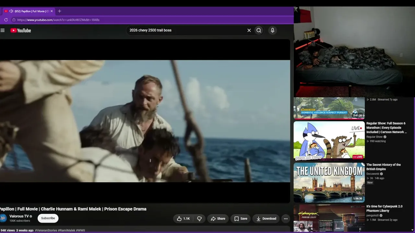Screen dimensions: 415x233
Task: Click the 'New' badge on Docuworld video
Action: click(x=370, y=183)
